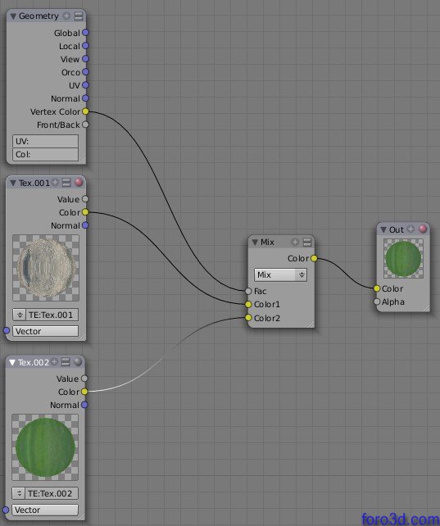Toggle the Tex.002 preview sphere icon
Image resolution: width=440 pixels, height=526 pixels.
click(78, 362)
